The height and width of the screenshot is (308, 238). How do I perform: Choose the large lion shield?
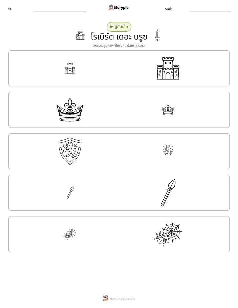click(x=70, y=151)
